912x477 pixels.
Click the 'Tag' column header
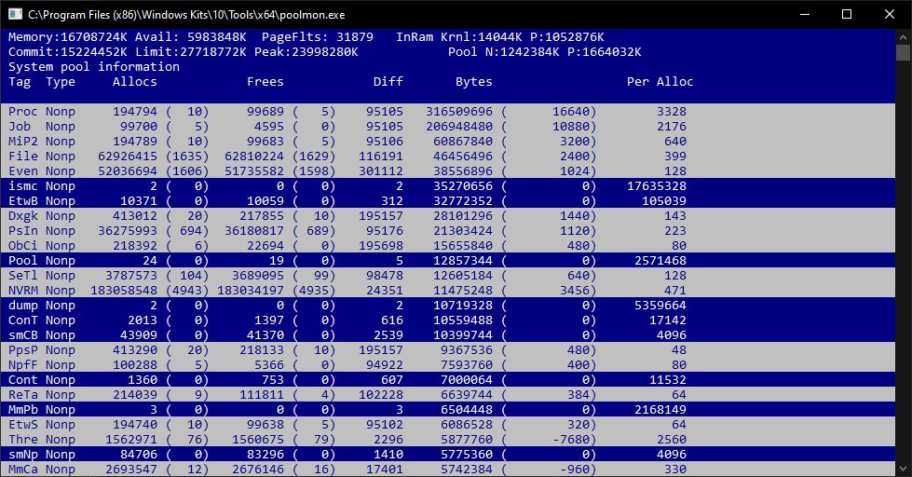pos(20,81)
